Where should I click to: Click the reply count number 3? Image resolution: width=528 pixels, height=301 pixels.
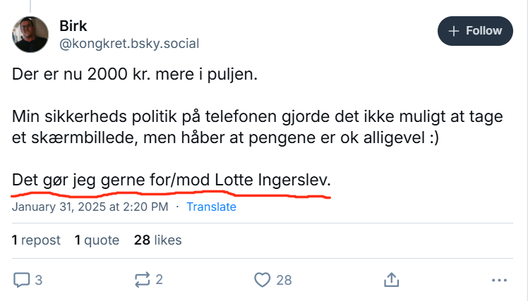[39, 280]
